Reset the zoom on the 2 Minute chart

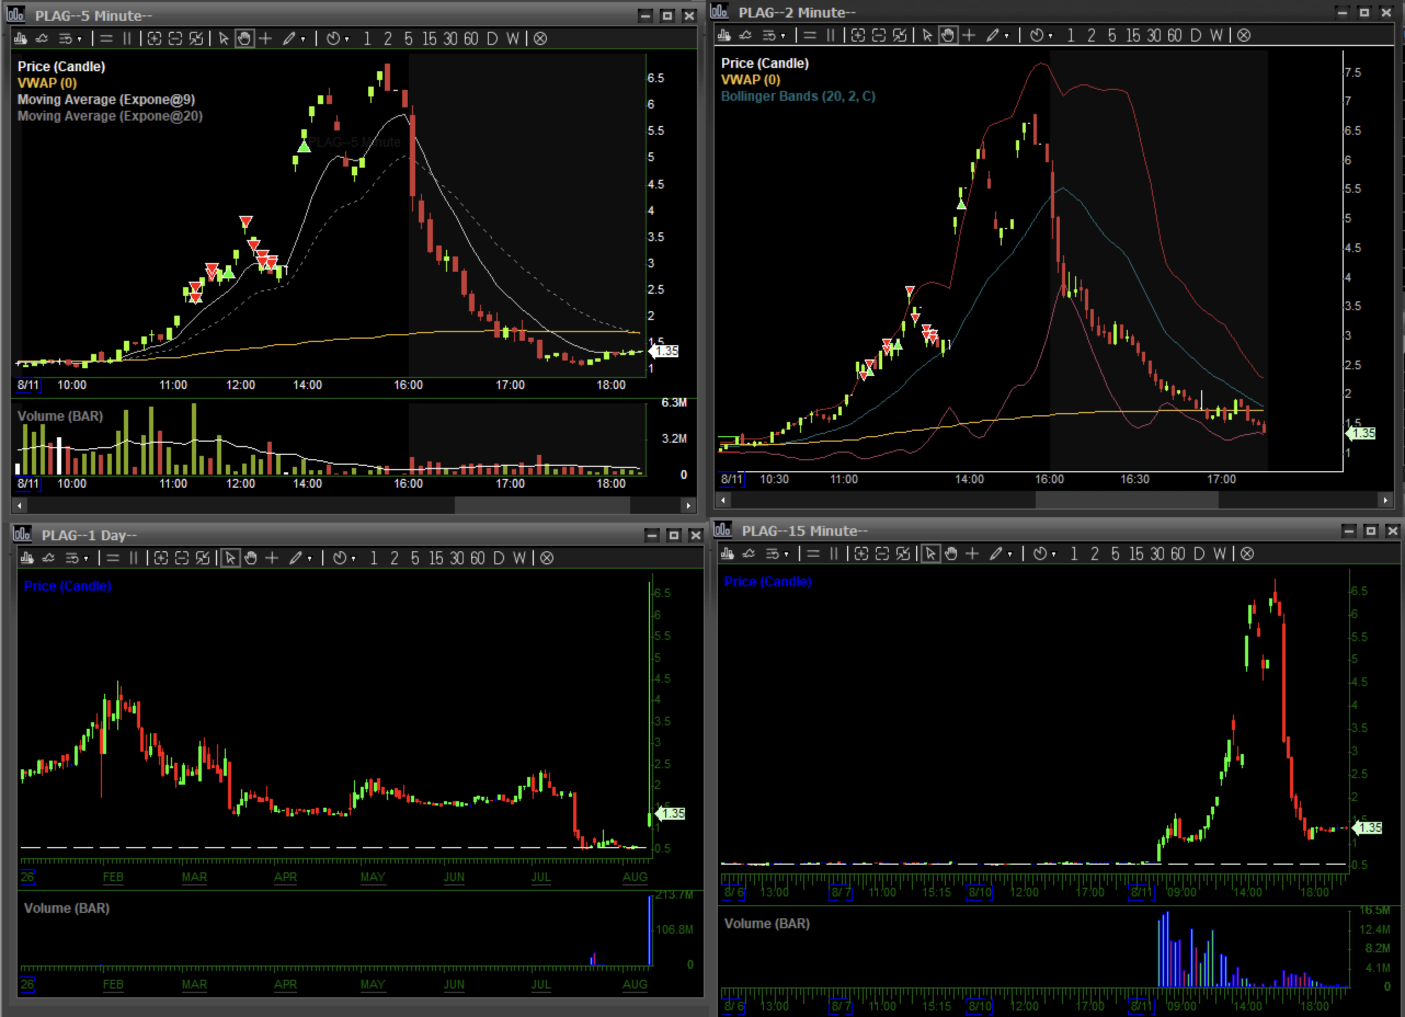[x=900, y=35]
